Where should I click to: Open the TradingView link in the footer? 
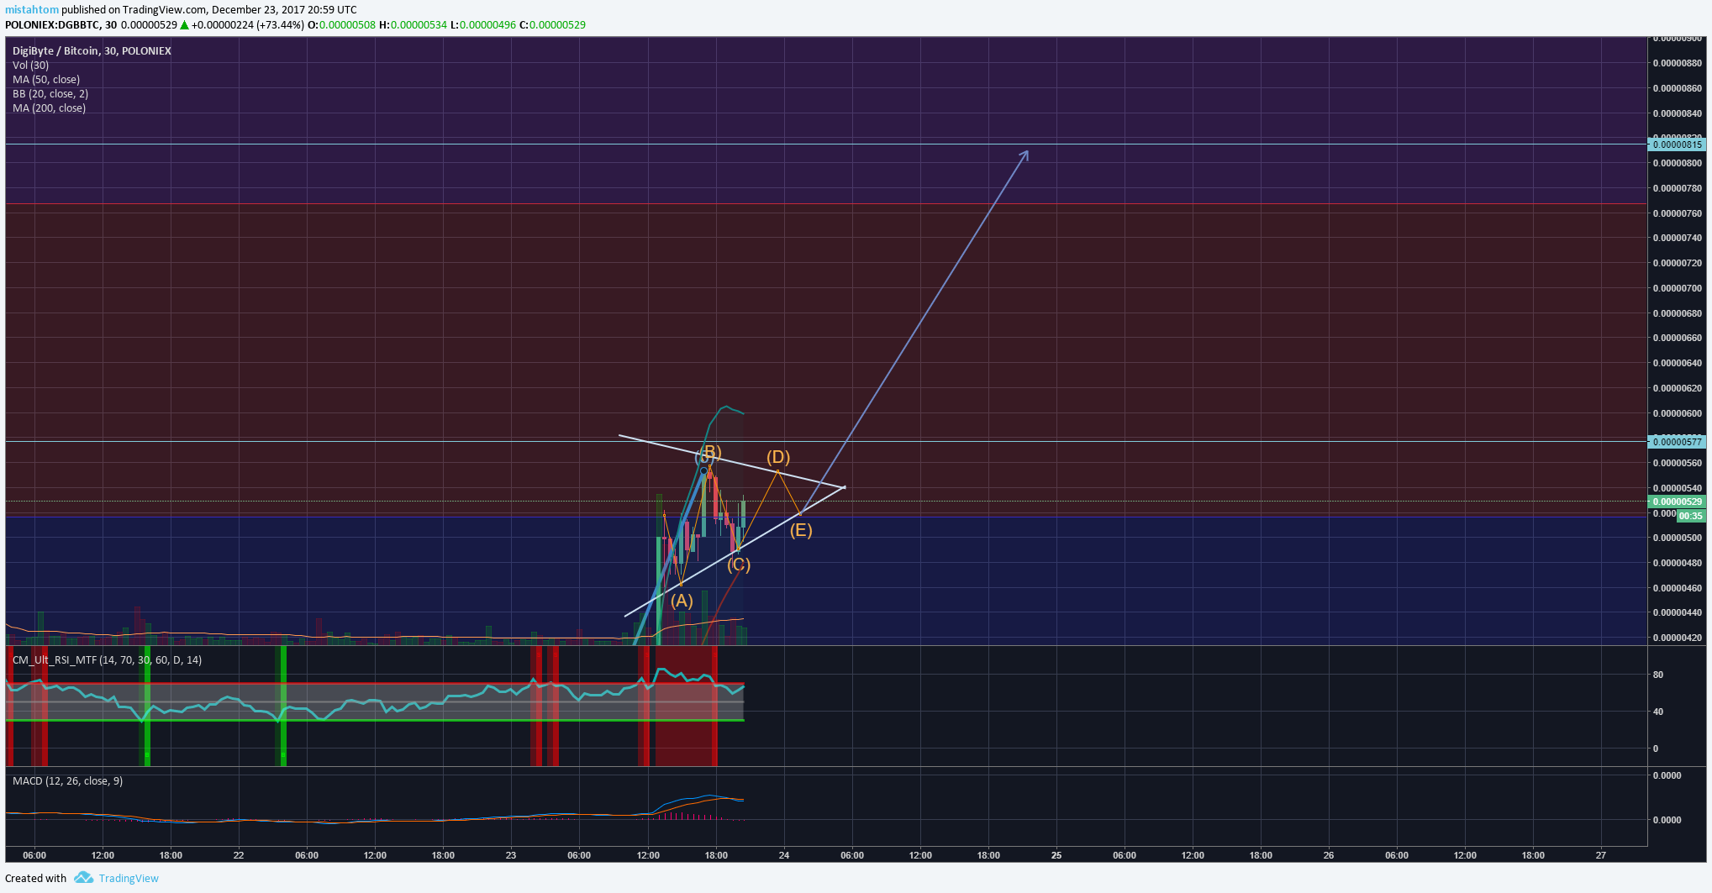[129, 878]
